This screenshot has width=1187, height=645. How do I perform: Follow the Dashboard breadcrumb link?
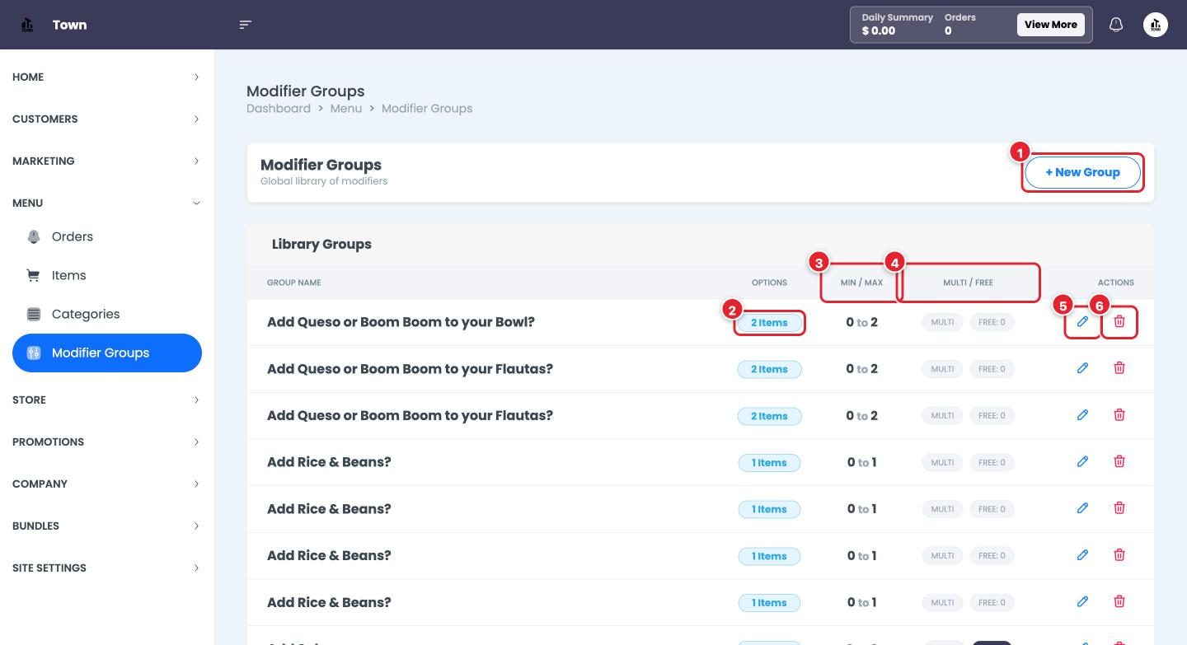(x=279, y=108)
